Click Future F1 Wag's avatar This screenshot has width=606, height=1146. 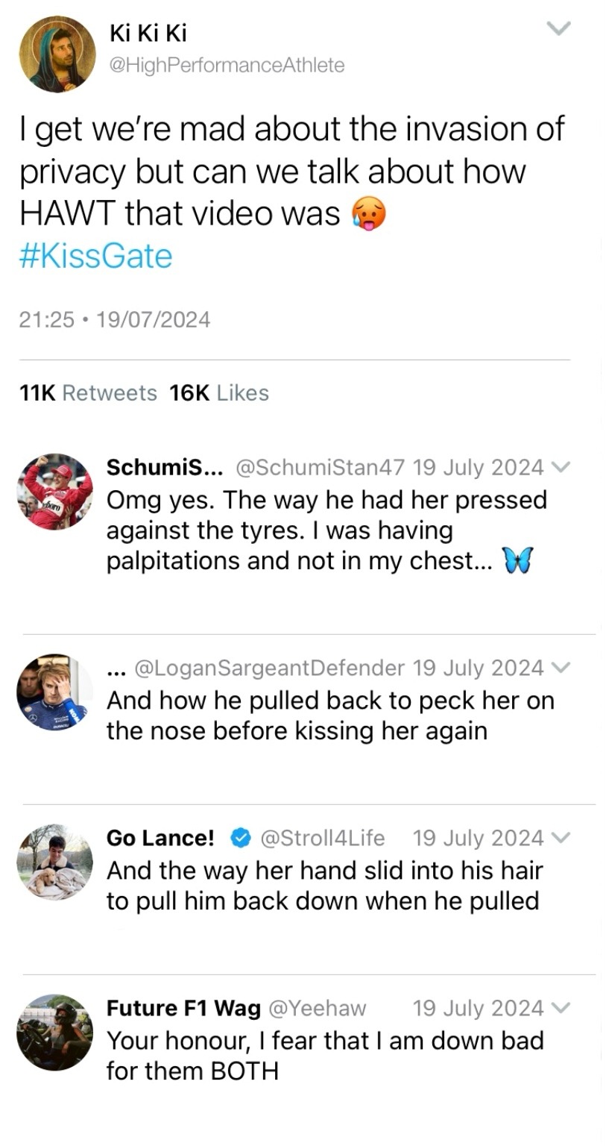tap(55, 1032)
